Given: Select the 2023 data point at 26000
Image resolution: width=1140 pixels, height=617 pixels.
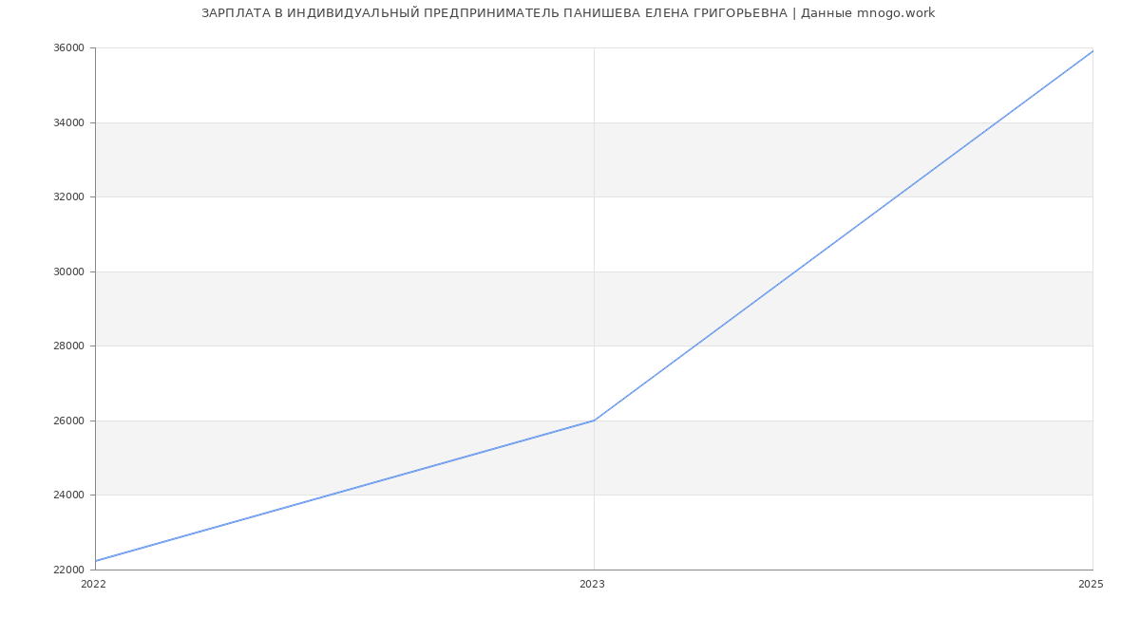Looking at the screenshot, I should [x=594, y=421].
